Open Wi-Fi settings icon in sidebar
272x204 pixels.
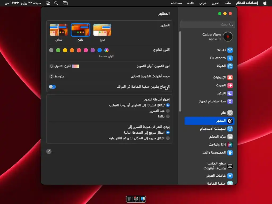tap(230, 50)
